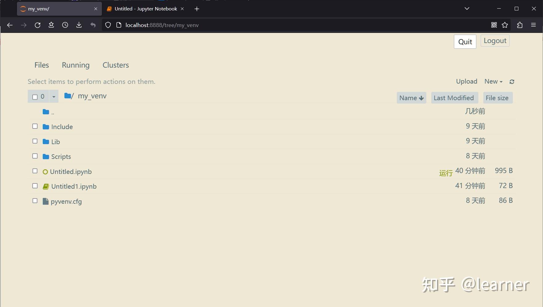Click the Include folder icon

click(x=46, y=127)
